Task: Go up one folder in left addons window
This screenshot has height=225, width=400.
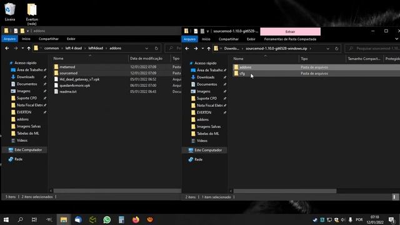Action: [x=29, y=48]
